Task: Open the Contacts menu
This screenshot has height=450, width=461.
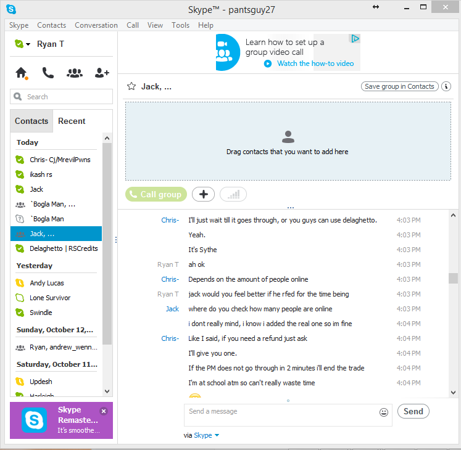Action: 51,25
